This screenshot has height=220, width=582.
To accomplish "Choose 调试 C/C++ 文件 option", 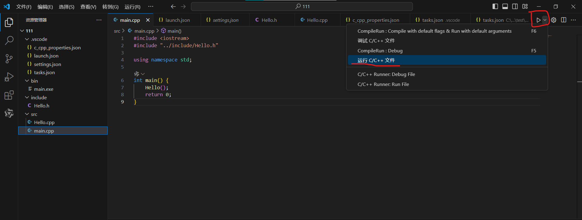I will coord(447,41).
